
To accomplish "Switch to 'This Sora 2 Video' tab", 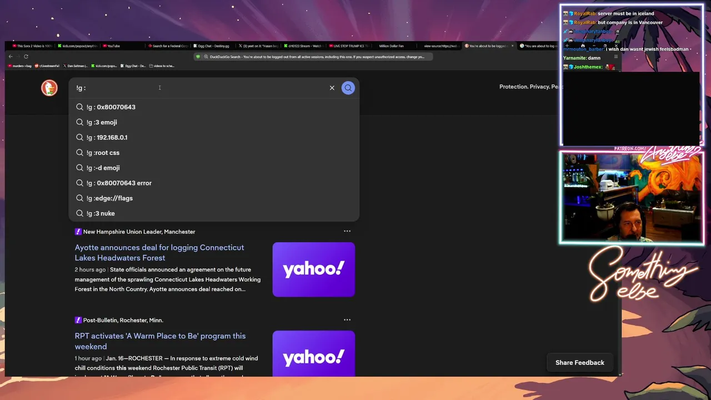I will pyautogui.click(x=32, y=46).
